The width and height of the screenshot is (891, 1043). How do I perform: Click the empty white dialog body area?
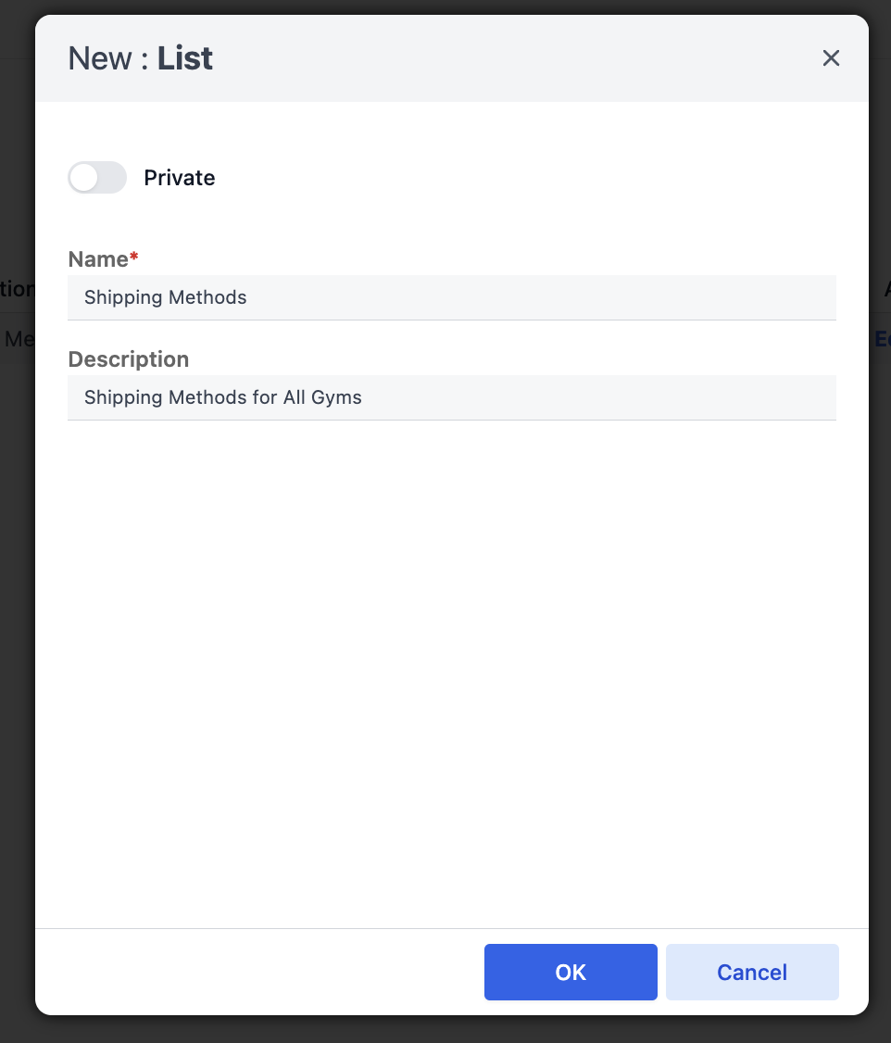(451, 672)
